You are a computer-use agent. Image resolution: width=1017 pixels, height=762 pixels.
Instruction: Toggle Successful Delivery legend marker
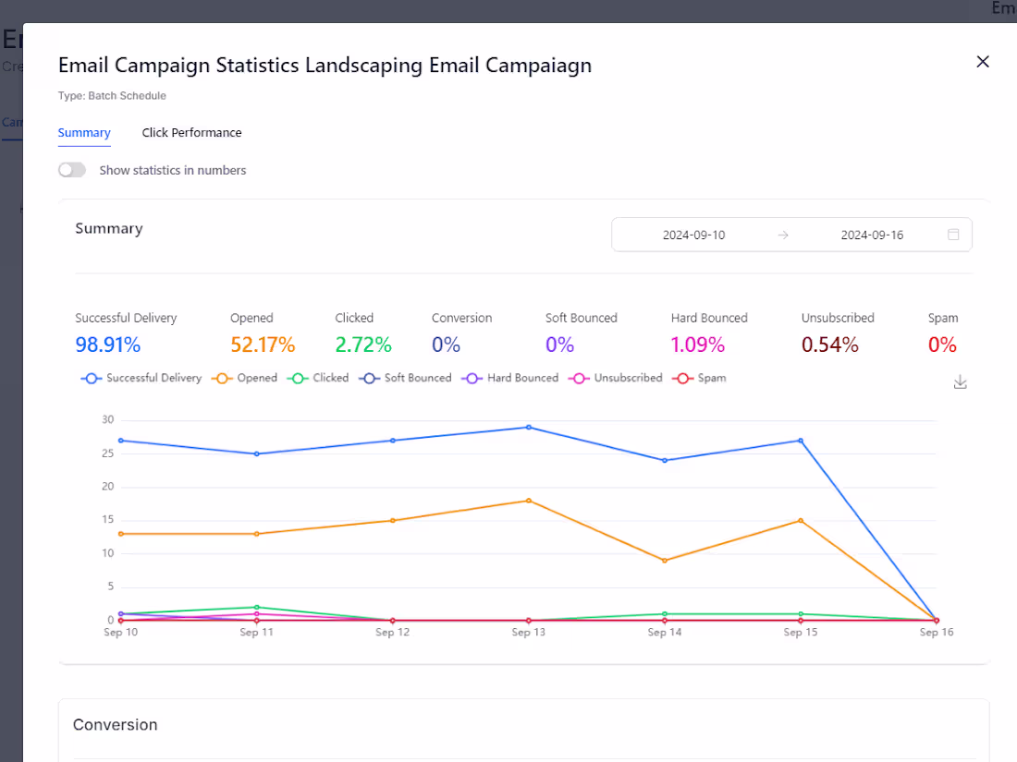point(91,379)
